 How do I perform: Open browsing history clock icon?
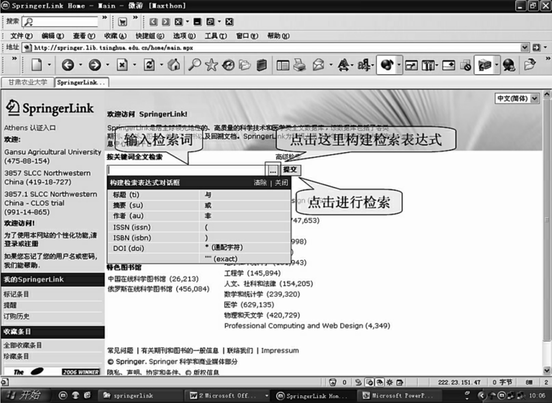point(228,65)
